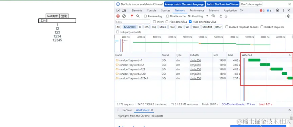Filter by Doc request type

click(180, 27)
